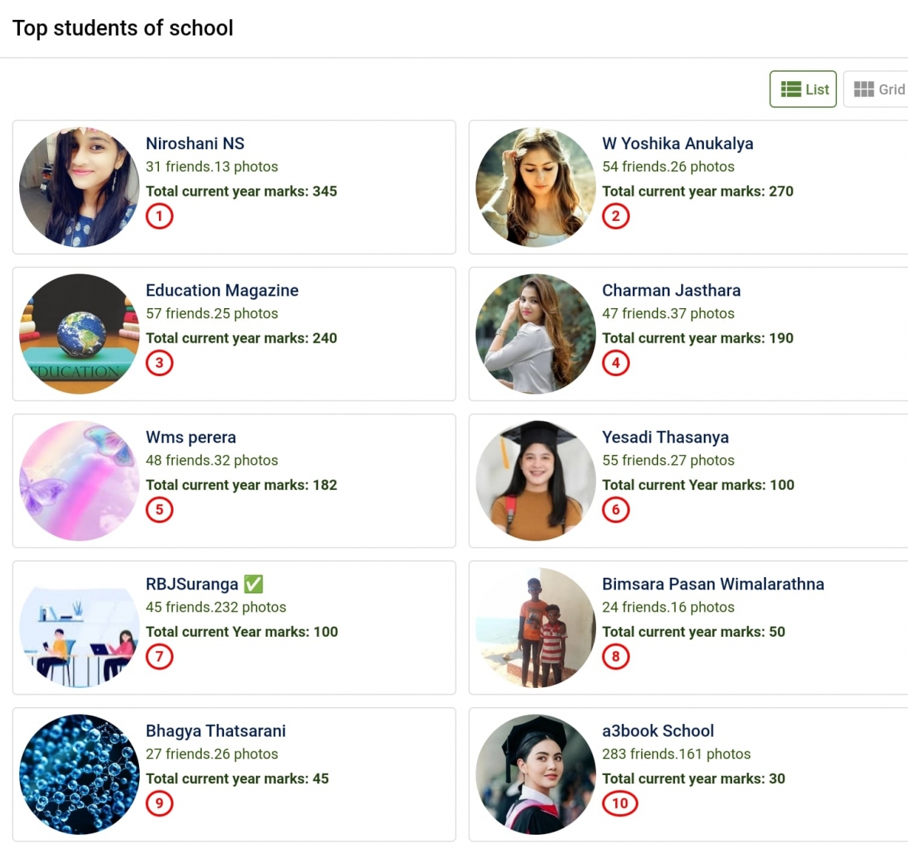The height and width of the screenshot is (860, 908).
Task: Open Bimsara Pasan Wimalarathna profile name
Action: [x=712, y=584]
